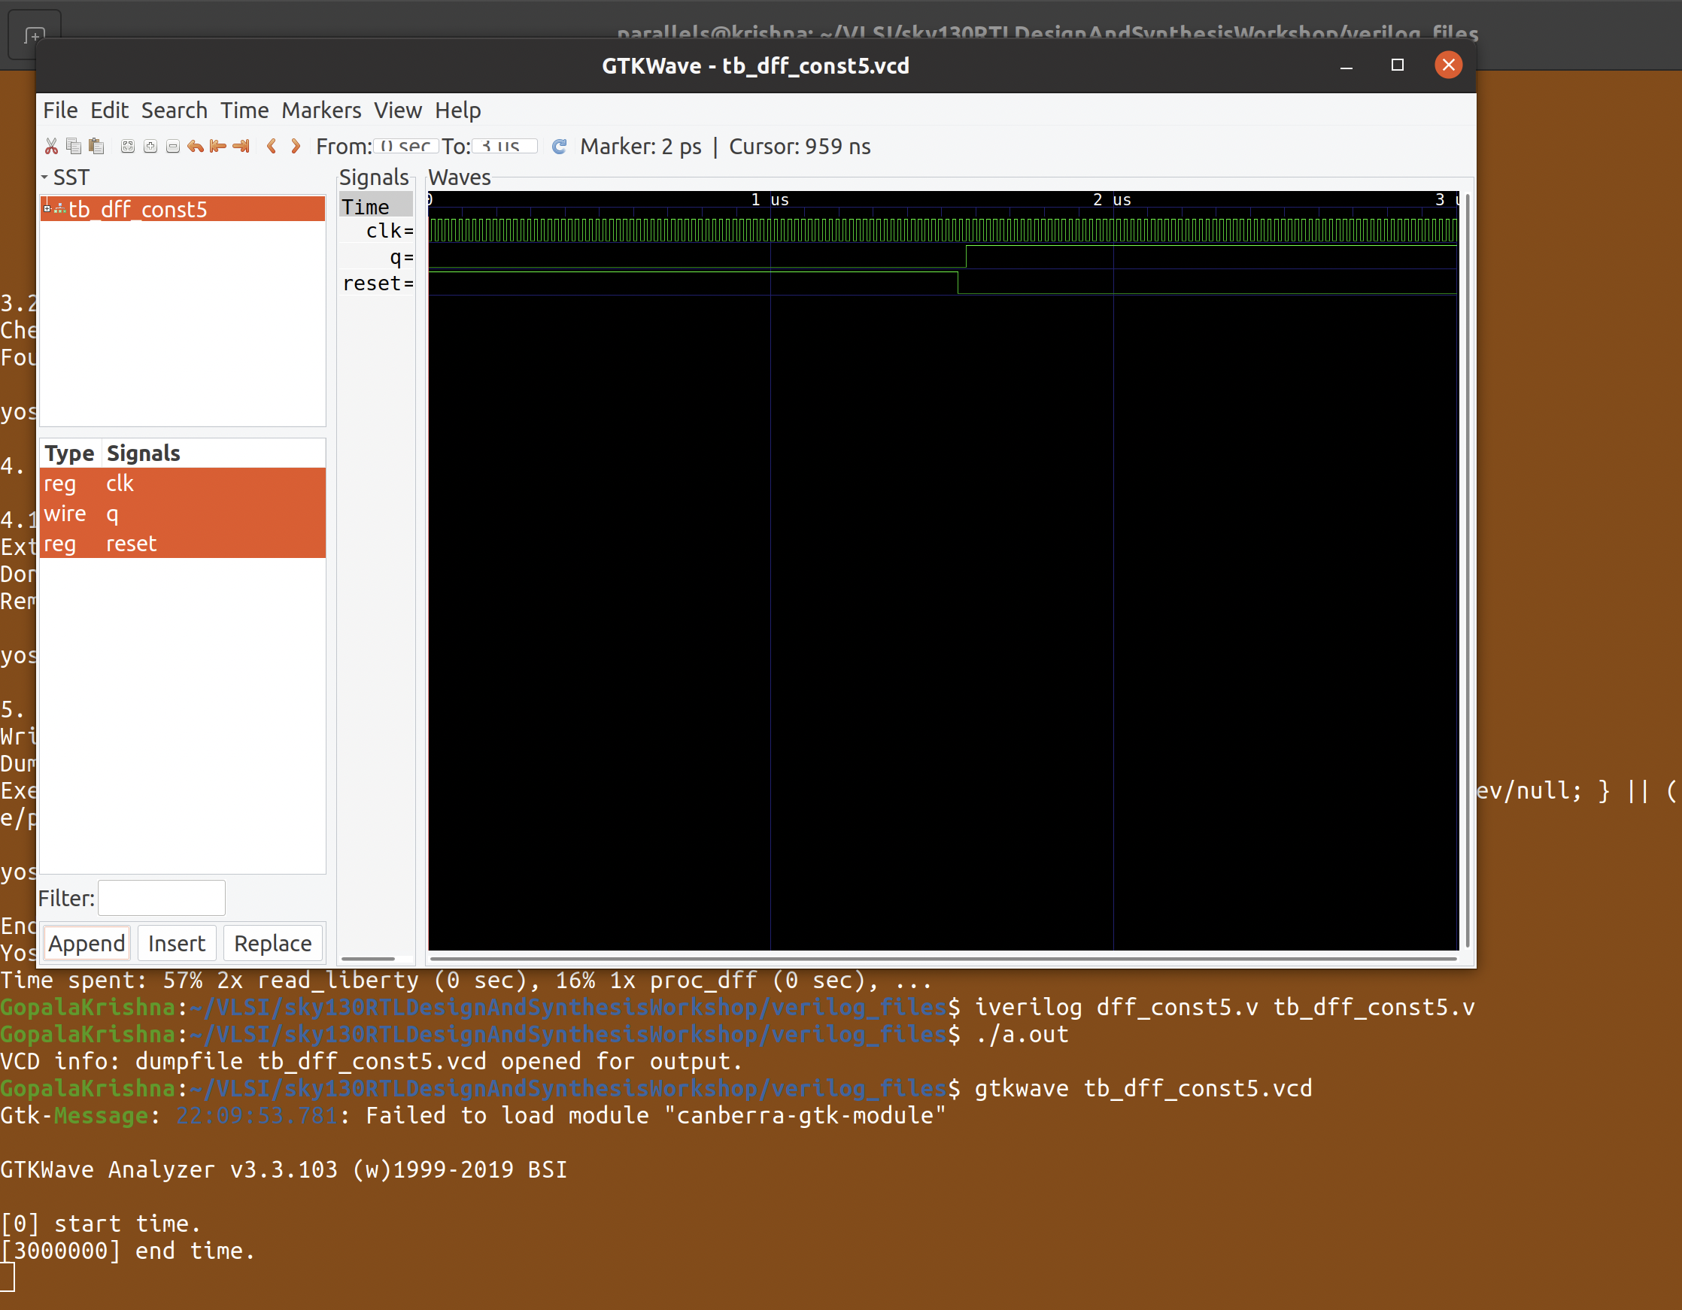Select the Cut Traces scissors icon

(x=52, y=147)
